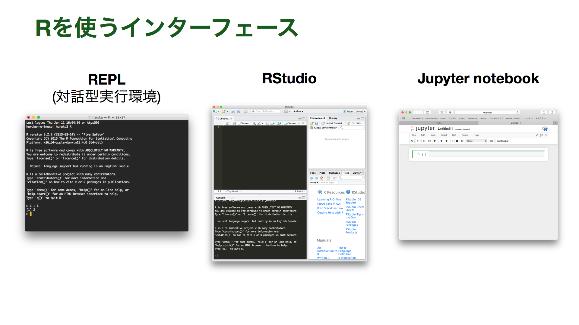Image resolution: width=579 pixels, height=325 pixels.
Task: Open the Kernel menu in Jupyter
Action: point(465,135)
